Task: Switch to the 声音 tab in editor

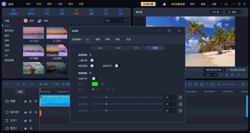Action: click(x=108, y=39)
